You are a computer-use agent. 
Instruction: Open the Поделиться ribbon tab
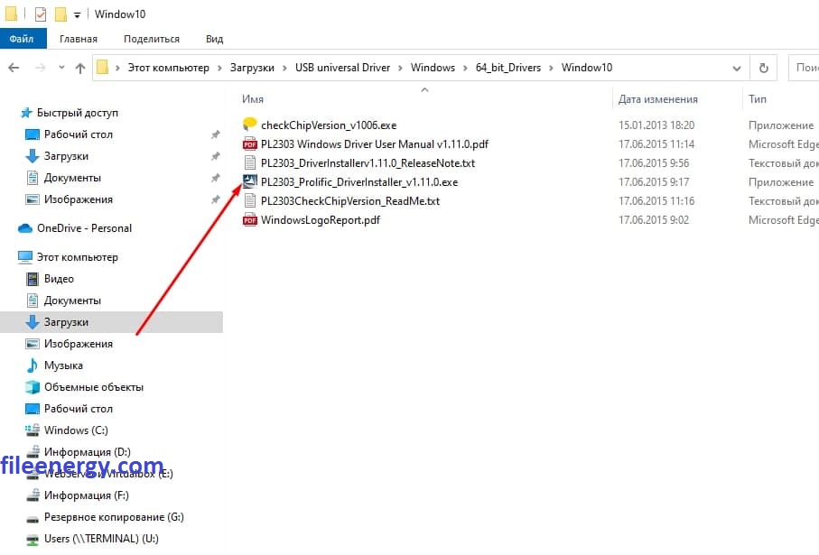152,39
